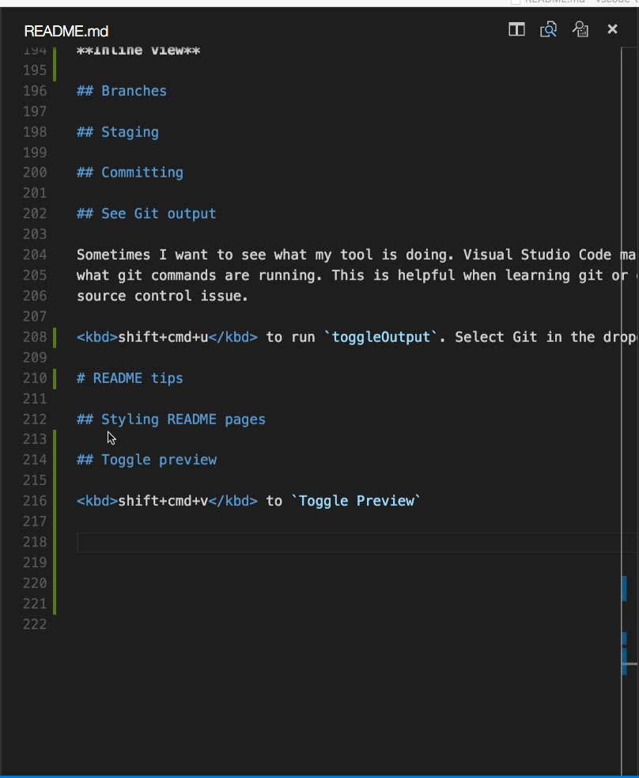This screenshot has width=639, height=778.
Task: Open the Split Editor icon
Action: coord(516,29)
